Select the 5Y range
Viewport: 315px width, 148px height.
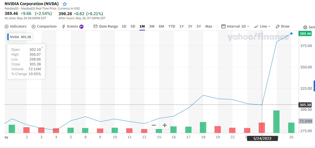pyautogui.click(x=199, y=26)
